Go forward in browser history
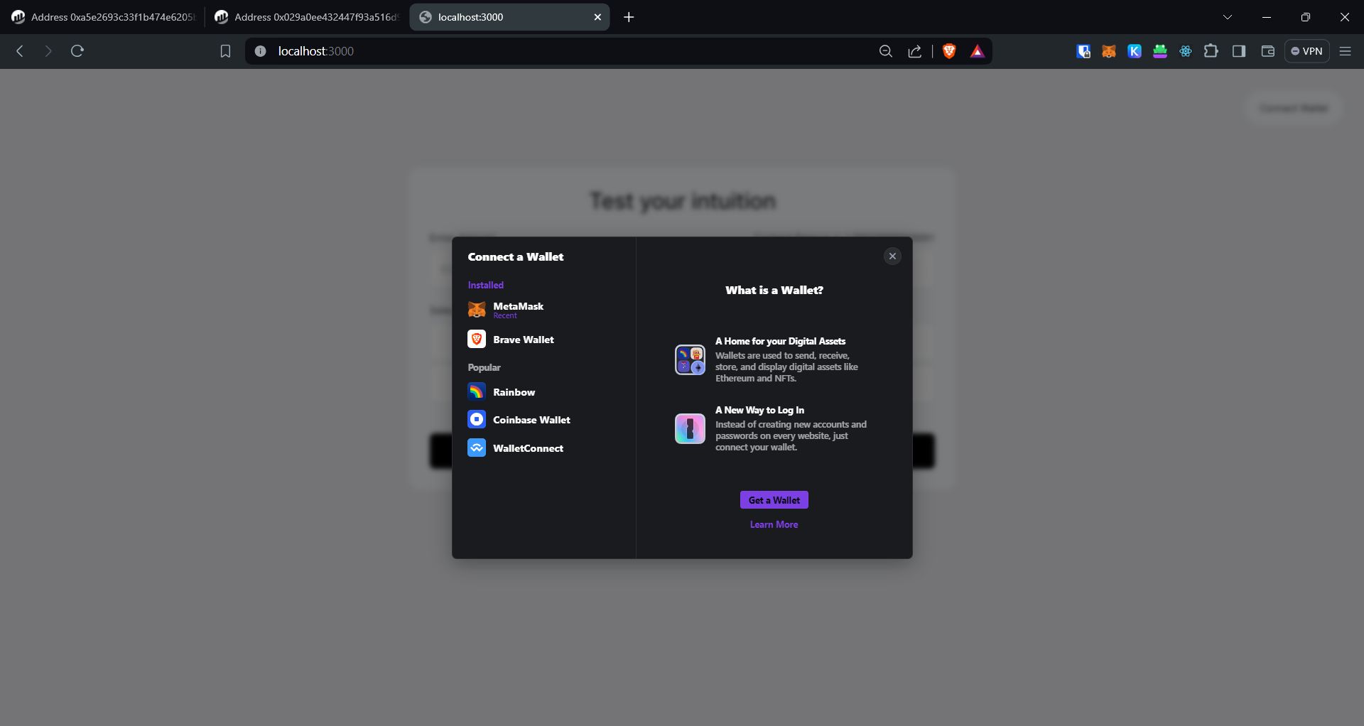Viewport: 1364px width, 726px height. pyautogui.click(x=48, y=51)
